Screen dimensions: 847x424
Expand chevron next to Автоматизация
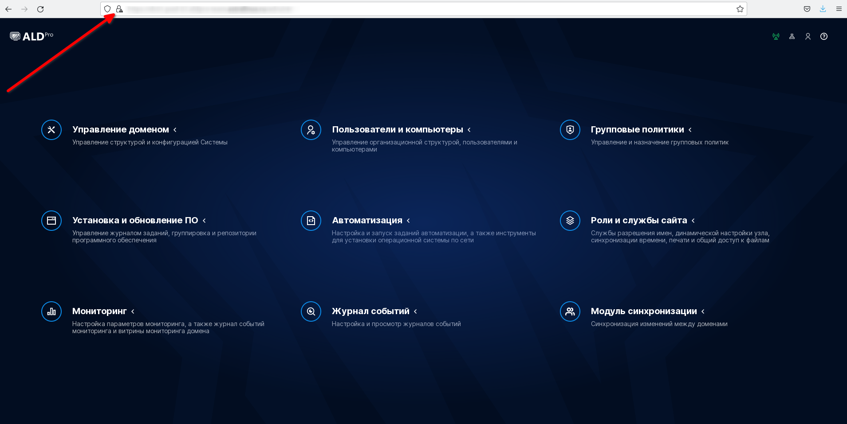click(x=408, y=221)
